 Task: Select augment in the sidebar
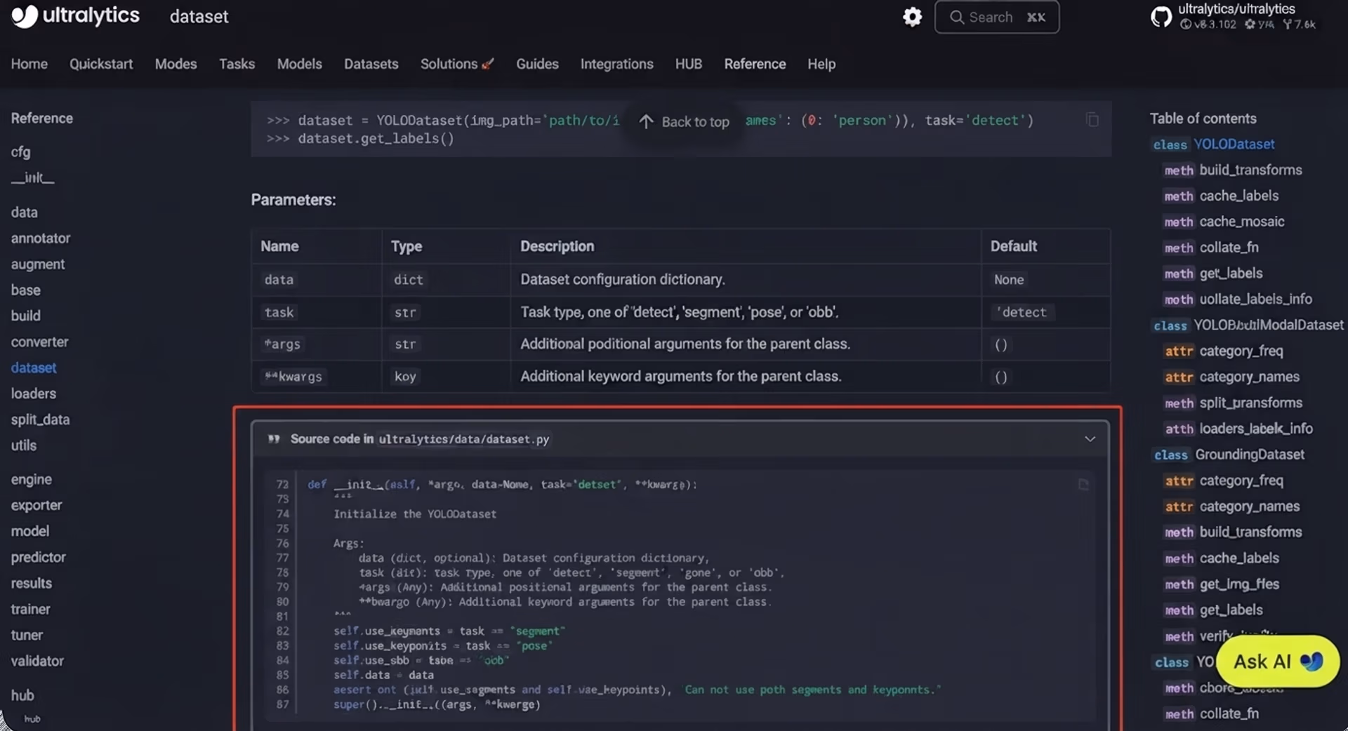pos(38,264)
